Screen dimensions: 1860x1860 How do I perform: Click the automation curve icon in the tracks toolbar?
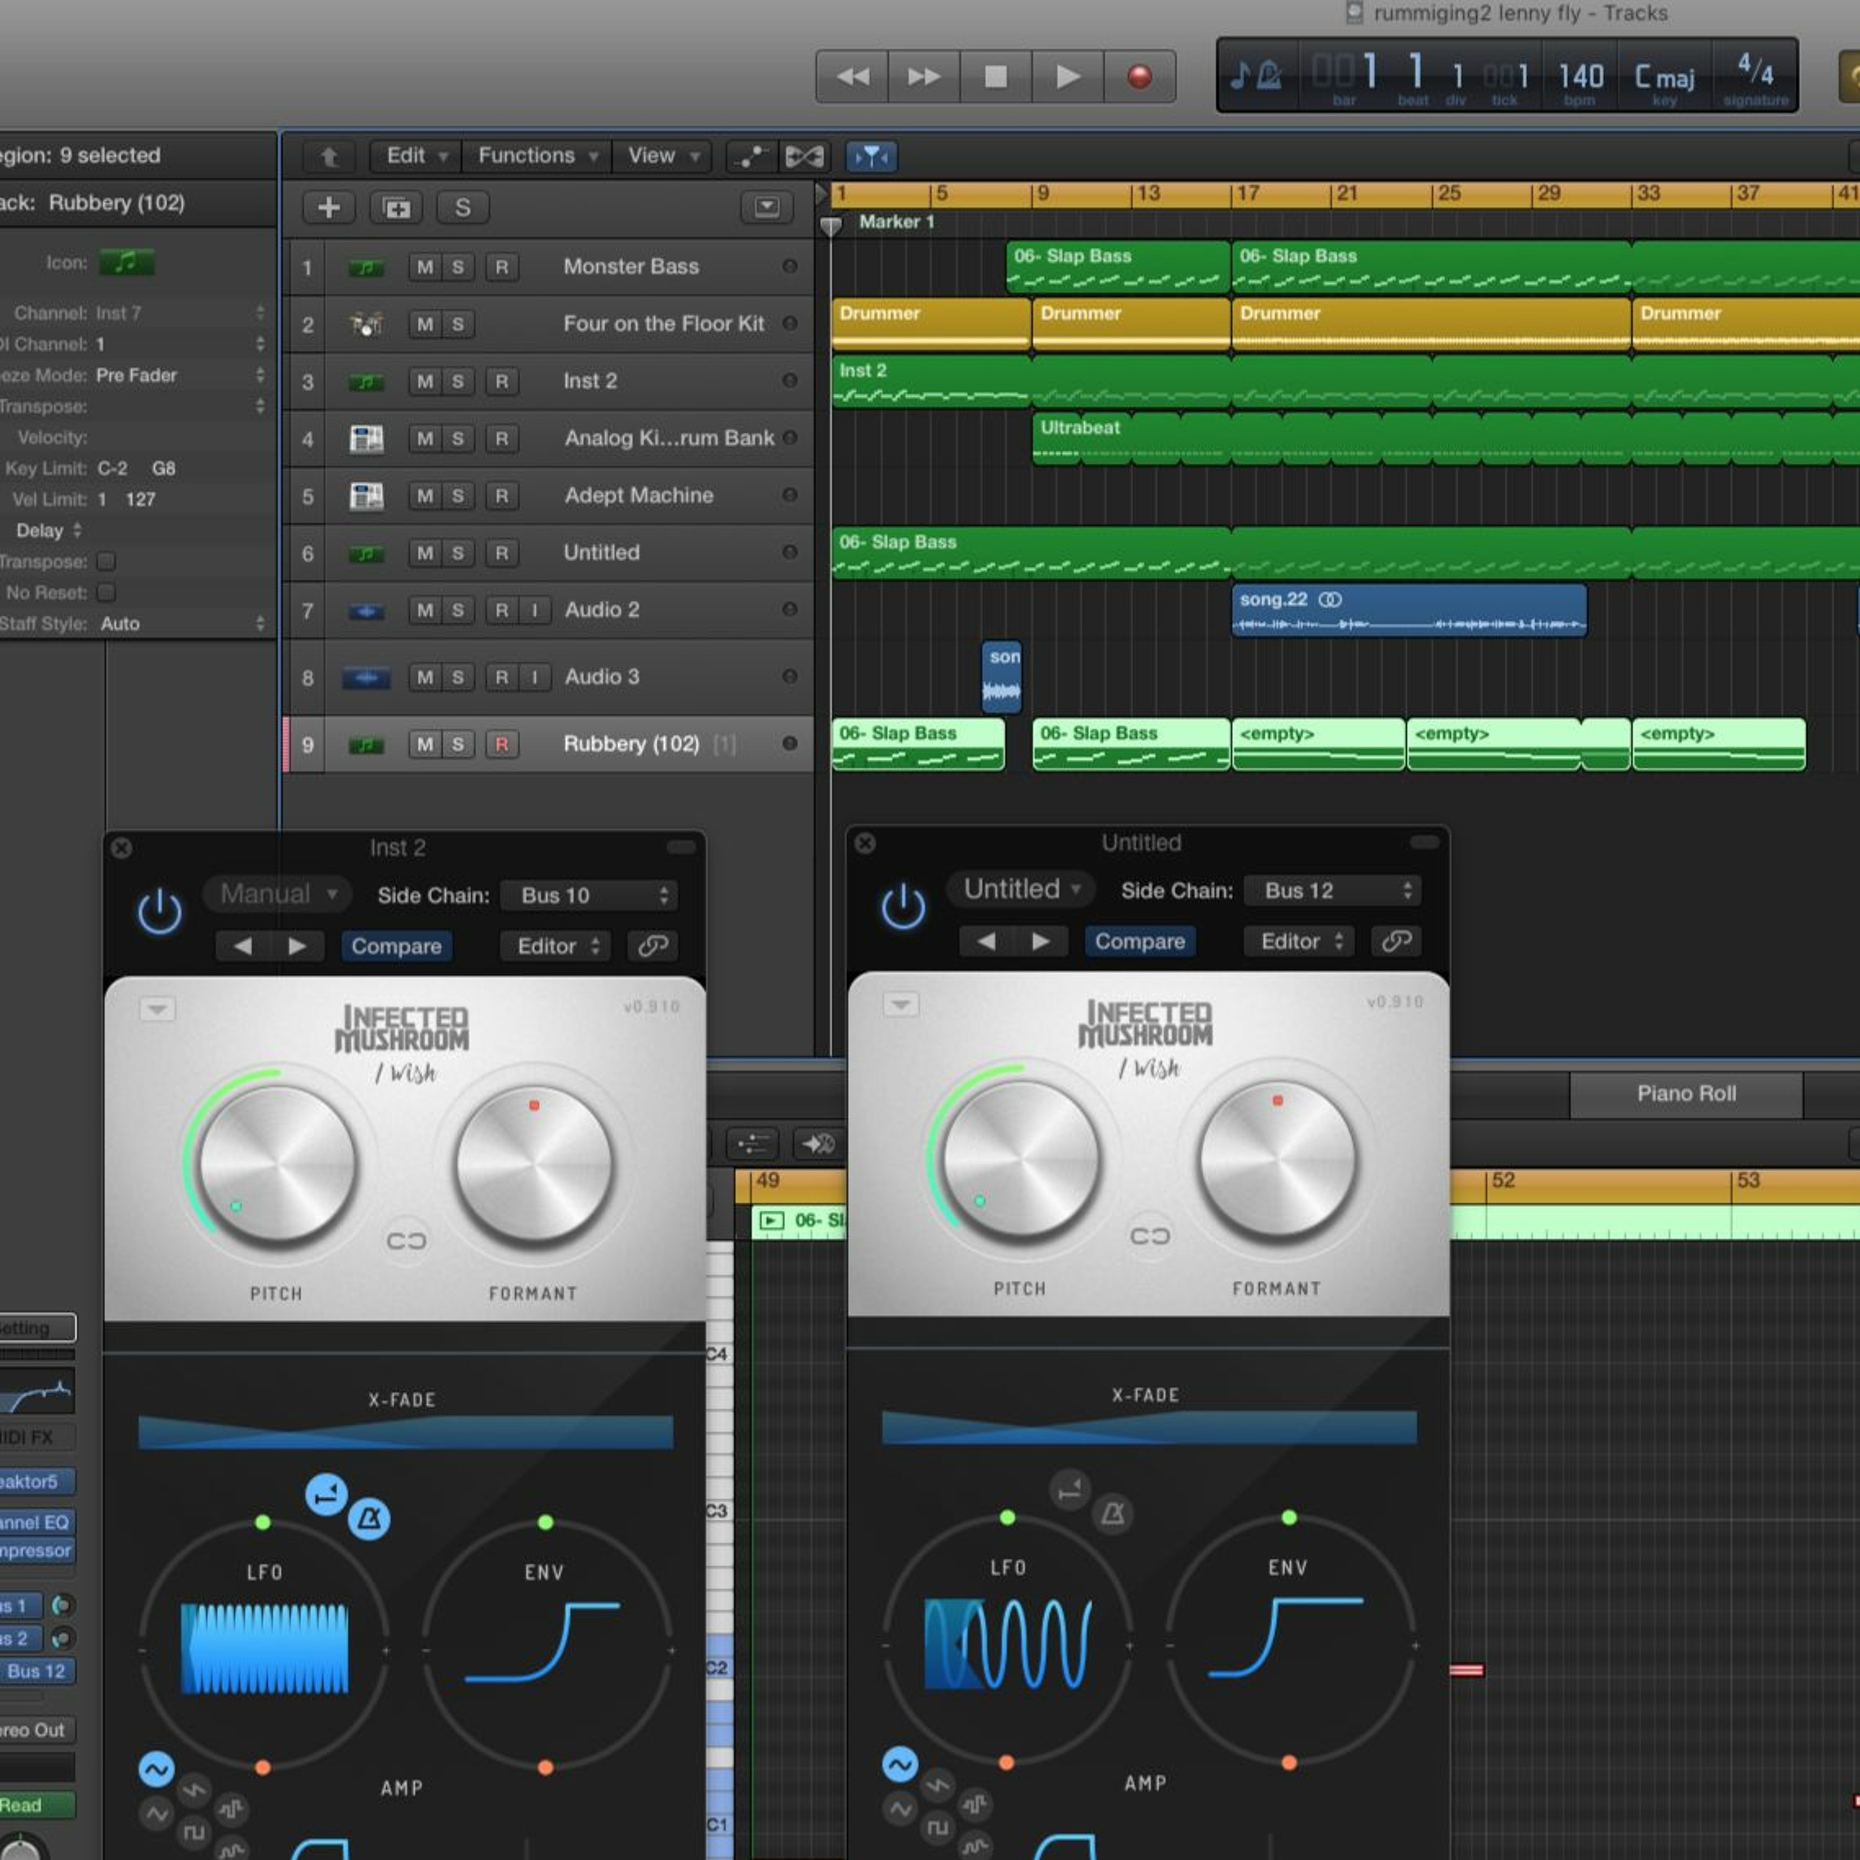pyautogui.click(x=751, y=156)
